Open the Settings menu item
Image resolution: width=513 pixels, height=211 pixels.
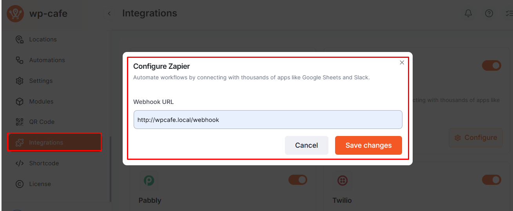(41, 81)
